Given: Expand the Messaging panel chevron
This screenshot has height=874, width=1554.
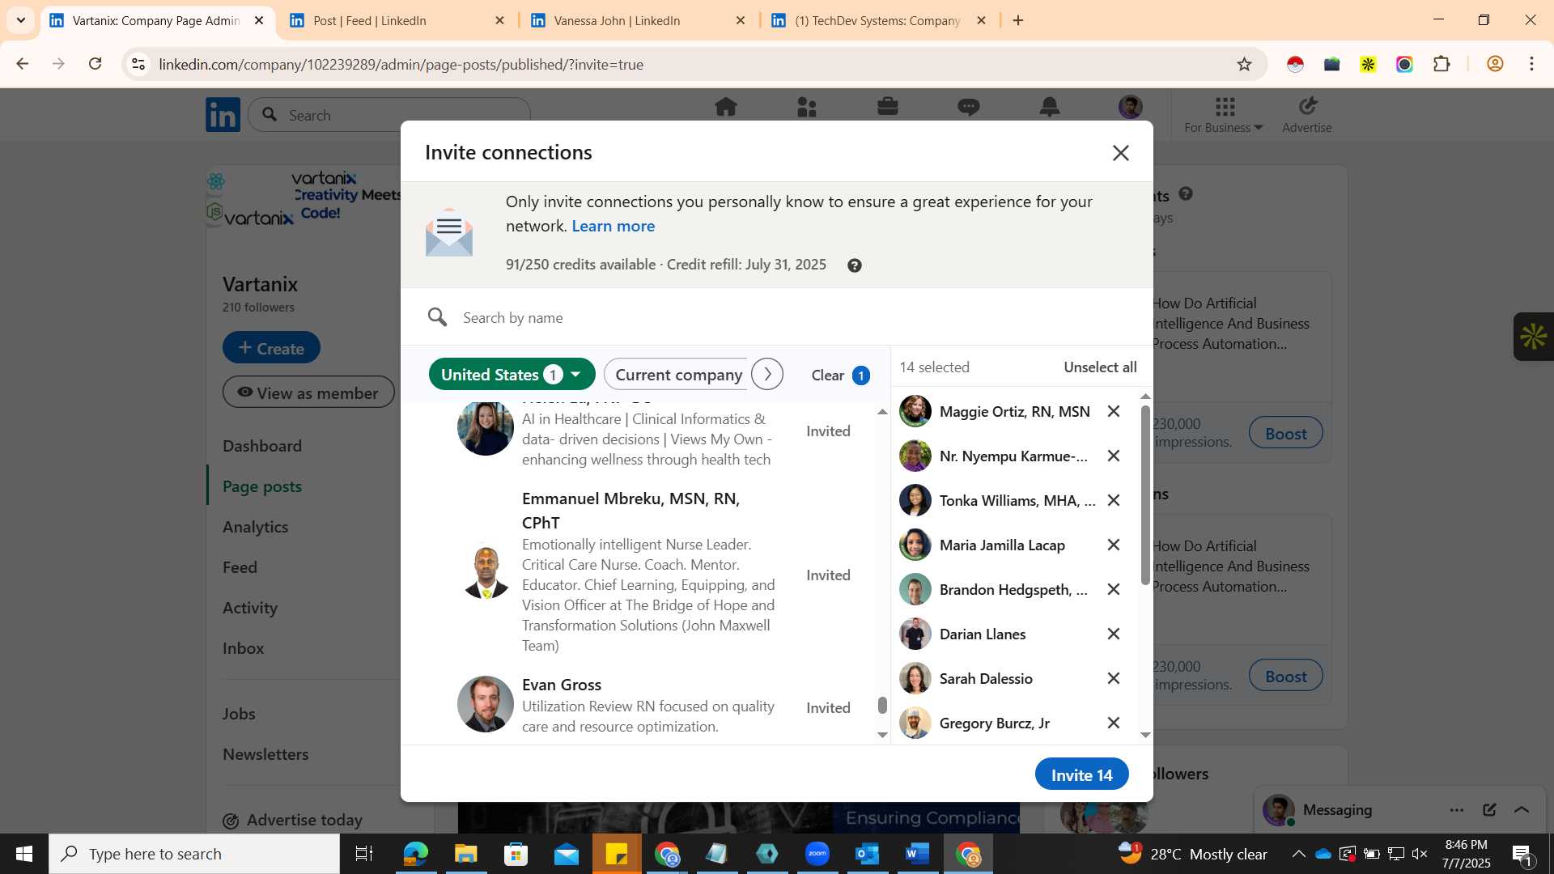Looking at the screenshot, I should pos(1522,810).
